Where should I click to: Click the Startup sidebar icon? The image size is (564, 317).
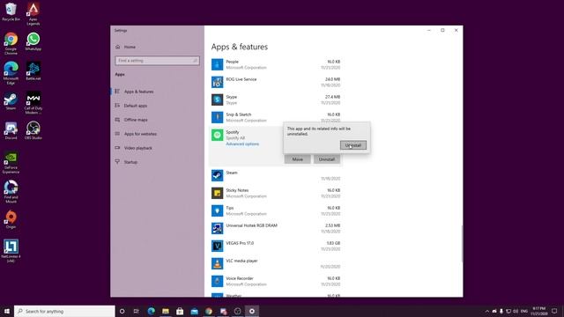click(x=117, y=162)
